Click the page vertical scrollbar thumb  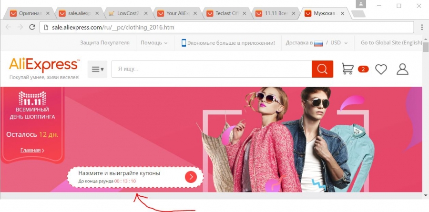pos(426,47)
